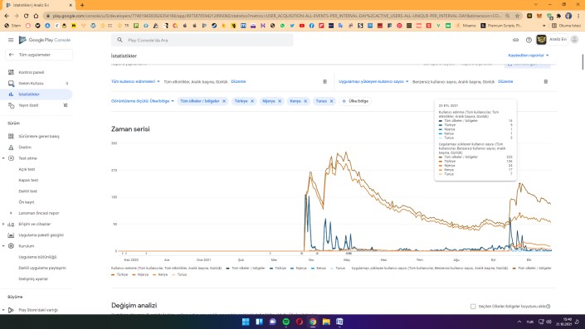
Task: Remove the Tunus filter chip
Action: point(331,101)
